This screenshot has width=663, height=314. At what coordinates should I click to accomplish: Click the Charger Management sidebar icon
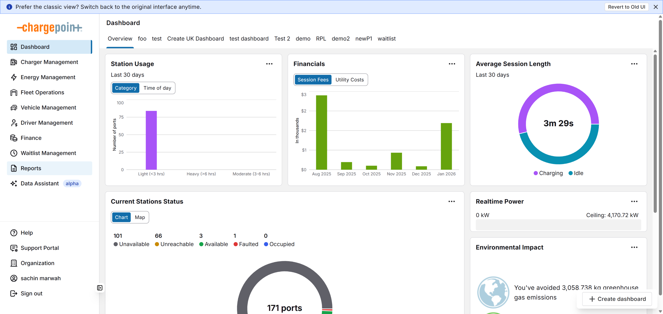[x=14, y=62]
